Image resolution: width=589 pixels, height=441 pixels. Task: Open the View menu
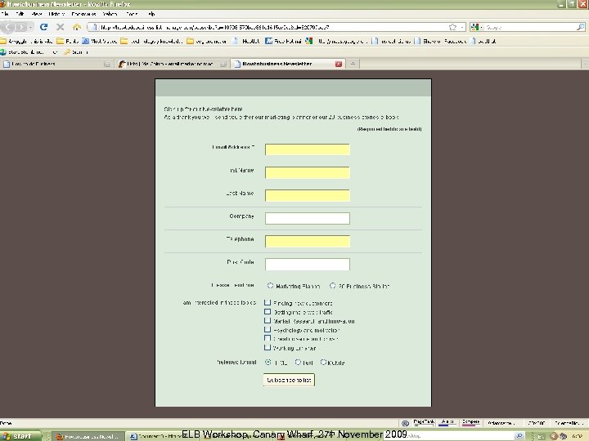pos(37,14)
